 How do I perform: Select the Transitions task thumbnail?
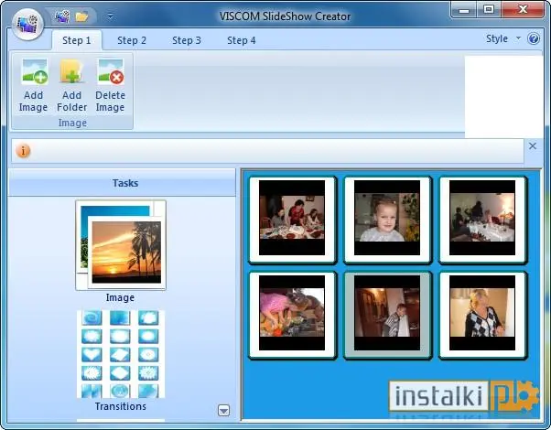(121, 354)
